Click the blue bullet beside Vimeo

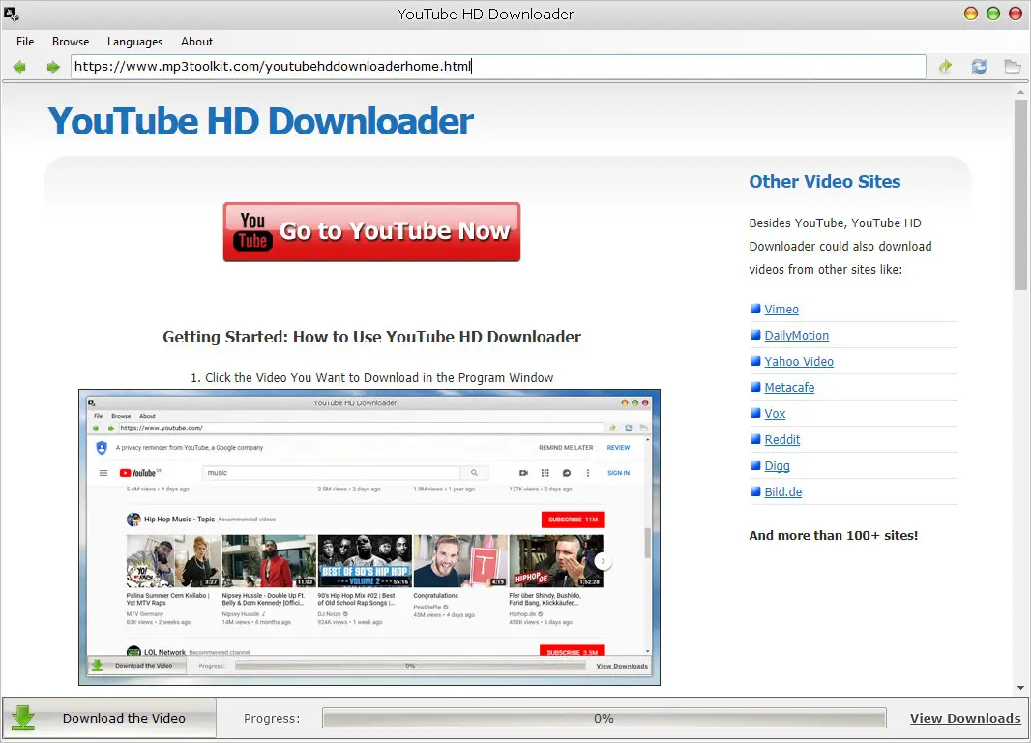tap(755, 309)
